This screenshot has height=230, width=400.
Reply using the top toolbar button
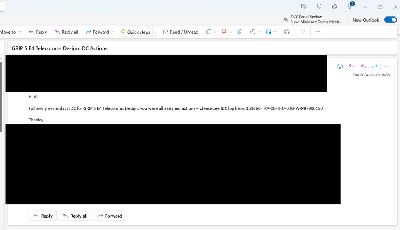click(x=38, y=32)
